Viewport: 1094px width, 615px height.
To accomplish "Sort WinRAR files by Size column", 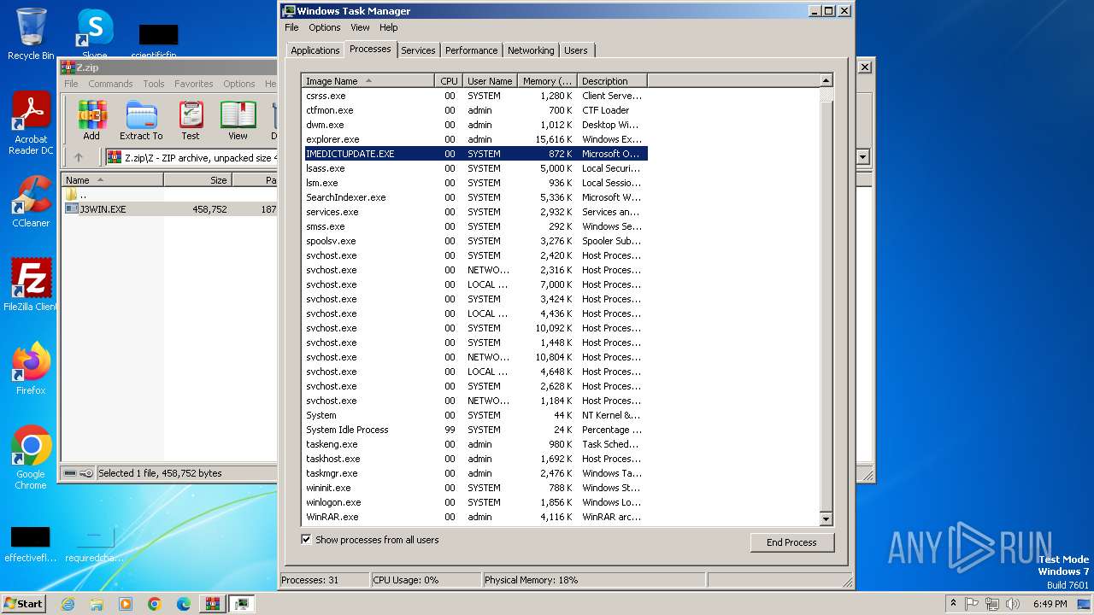I will click(x=197, y=180).
